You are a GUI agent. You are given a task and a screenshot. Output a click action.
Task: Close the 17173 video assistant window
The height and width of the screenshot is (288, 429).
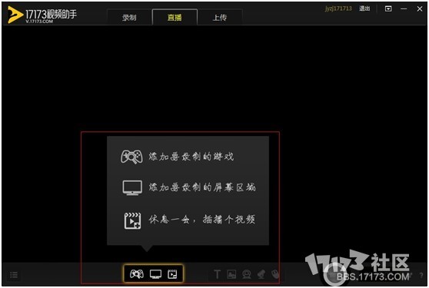pos(420,8)
